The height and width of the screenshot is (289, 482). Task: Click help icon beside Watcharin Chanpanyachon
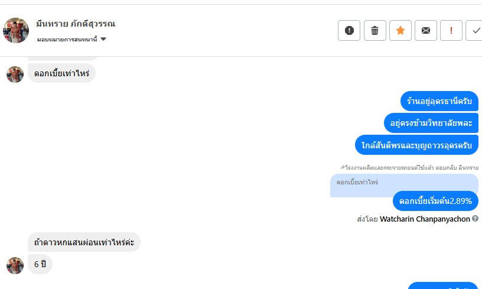(476, 219)
